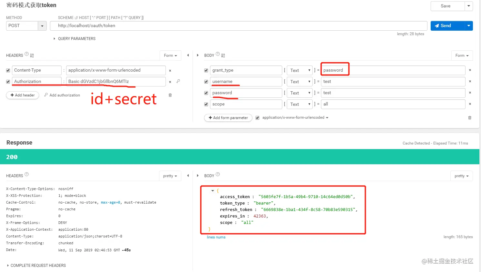Collapse the request headers pane arrow

[x=188, y=55]
